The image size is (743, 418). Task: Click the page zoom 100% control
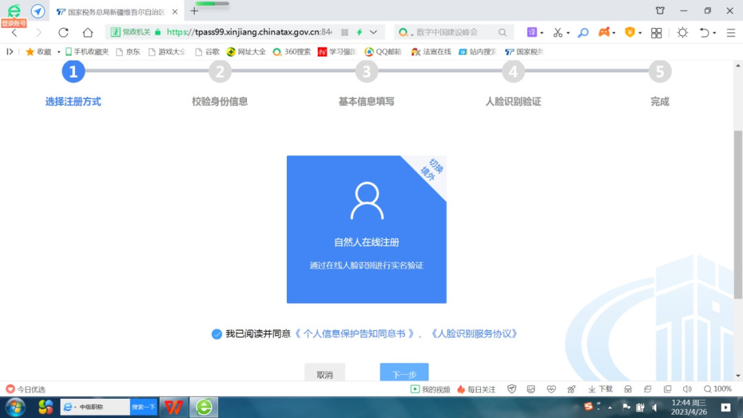[x=718, y=389]
